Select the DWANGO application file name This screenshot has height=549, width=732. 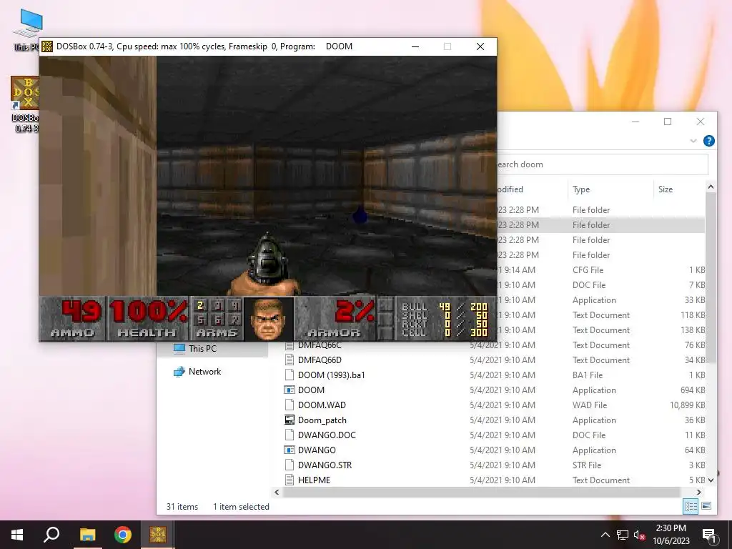tap(317, 450)
